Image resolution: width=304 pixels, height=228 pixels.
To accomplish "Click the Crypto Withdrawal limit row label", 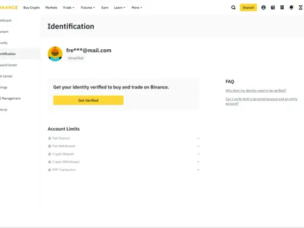I will point(66,162).
